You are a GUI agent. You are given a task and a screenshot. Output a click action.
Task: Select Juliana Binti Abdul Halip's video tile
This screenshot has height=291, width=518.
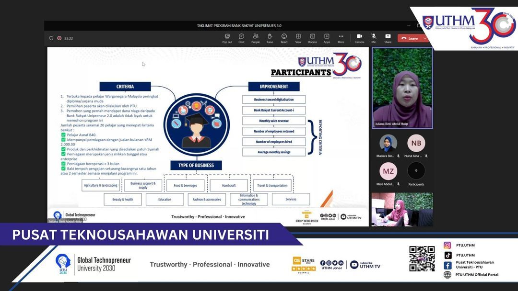tap(402, 89)
